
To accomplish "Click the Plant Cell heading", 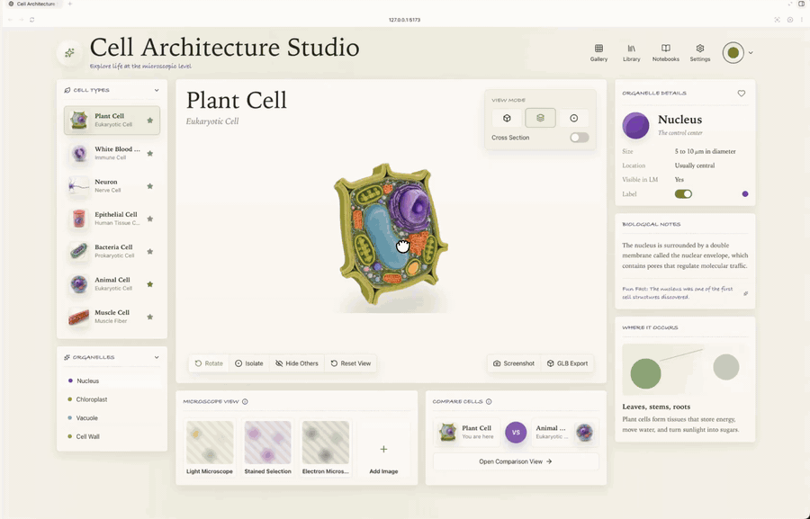I will tap(237, 100).
